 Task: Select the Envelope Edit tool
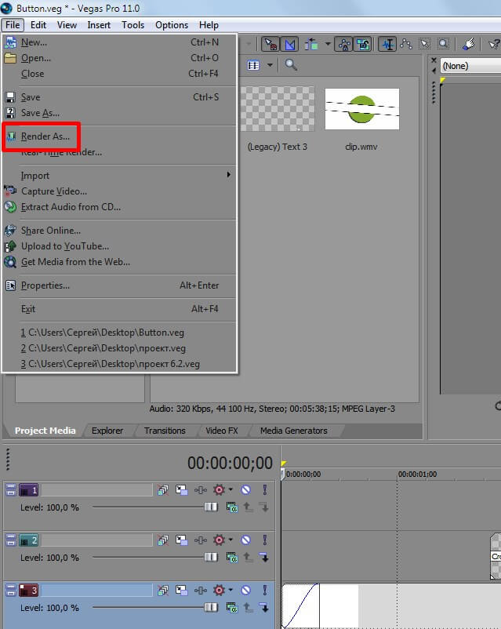click(x=406, y=44)
